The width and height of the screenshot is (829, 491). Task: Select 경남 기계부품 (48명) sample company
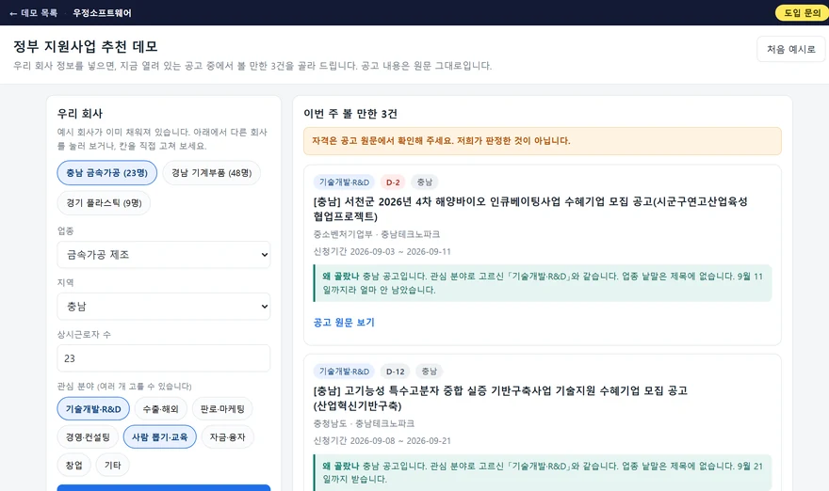pos(211,173)
